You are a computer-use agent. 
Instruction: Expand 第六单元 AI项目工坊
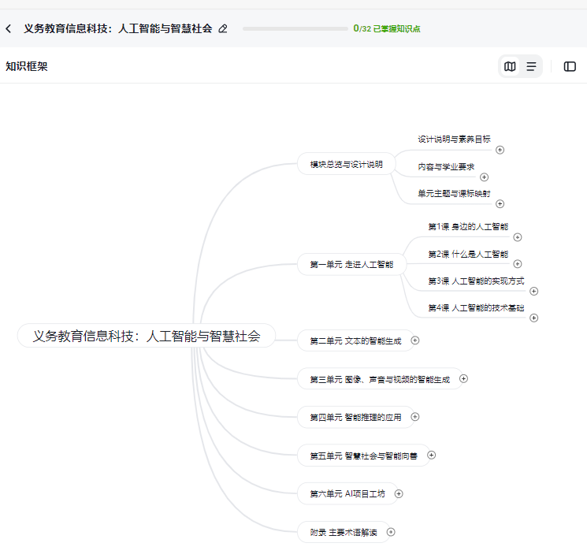point(399,493)
